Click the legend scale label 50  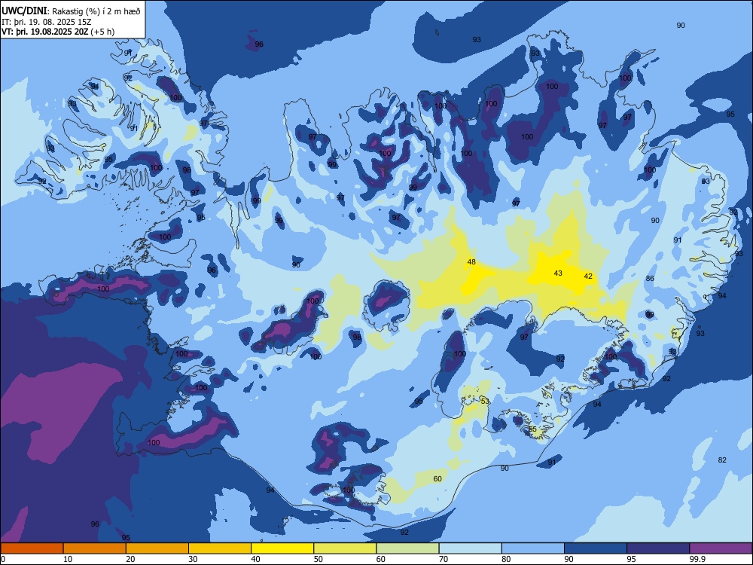(x=319, y=559)
